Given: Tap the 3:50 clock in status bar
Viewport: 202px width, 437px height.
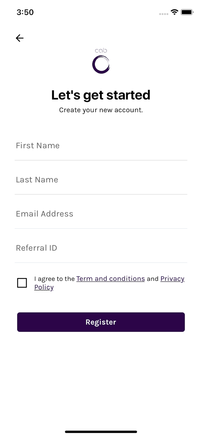Looking at the screenshot, I should coord(25,12).
